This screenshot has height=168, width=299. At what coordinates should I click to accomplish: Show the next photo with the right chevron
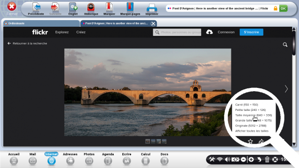click(286, 89)
